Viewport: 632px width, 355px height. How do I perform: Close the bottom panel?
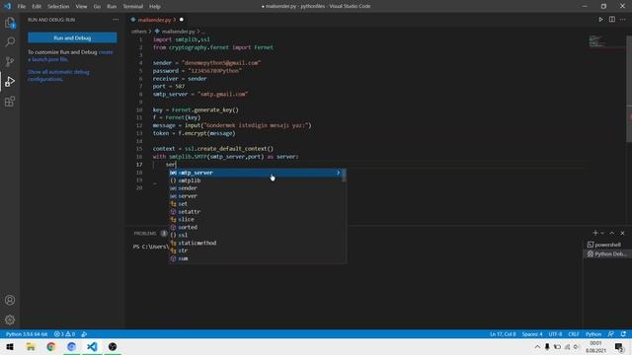[x=623, y=233]
